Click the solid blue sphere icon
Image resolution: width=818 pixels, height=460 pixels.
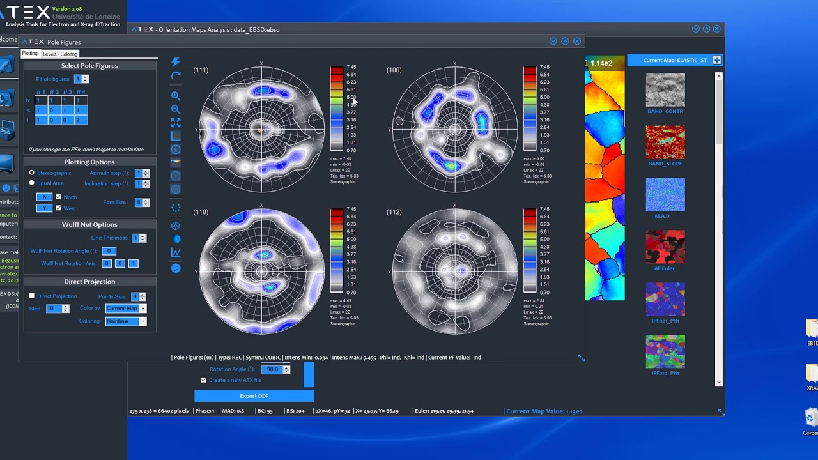click(x=176, y=239)
